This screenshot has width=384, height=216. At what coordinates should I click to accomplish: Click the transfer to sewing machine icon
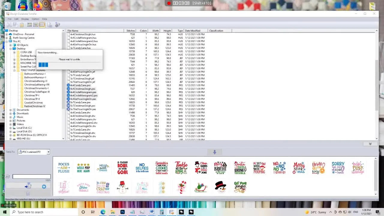(x=28, y=186)
